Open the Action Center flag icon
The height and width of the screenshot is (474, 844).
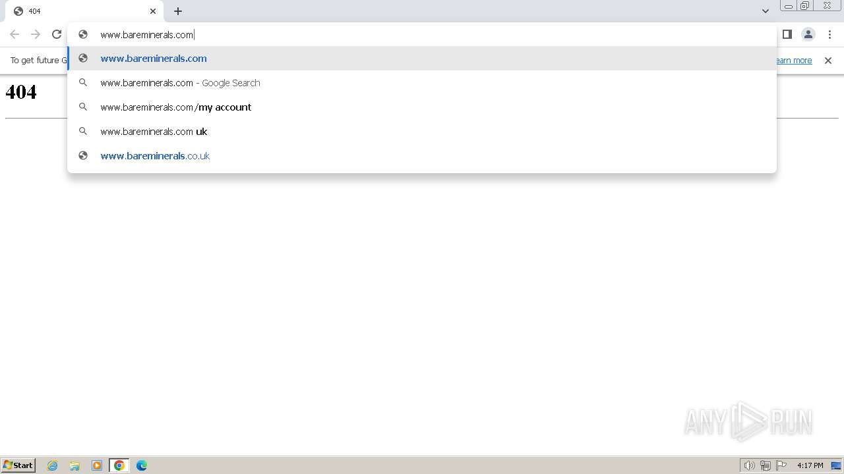pos(781,465)
